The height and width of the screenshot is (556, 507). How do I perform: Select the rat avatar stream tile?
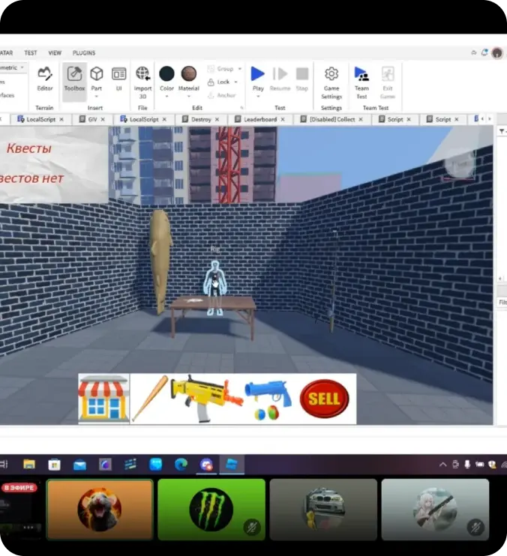[x=100, y=510]
